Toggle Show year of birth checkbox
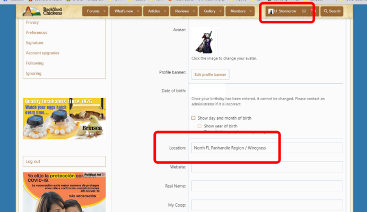This screenshot has height=212, width=367. click(199, 126)
